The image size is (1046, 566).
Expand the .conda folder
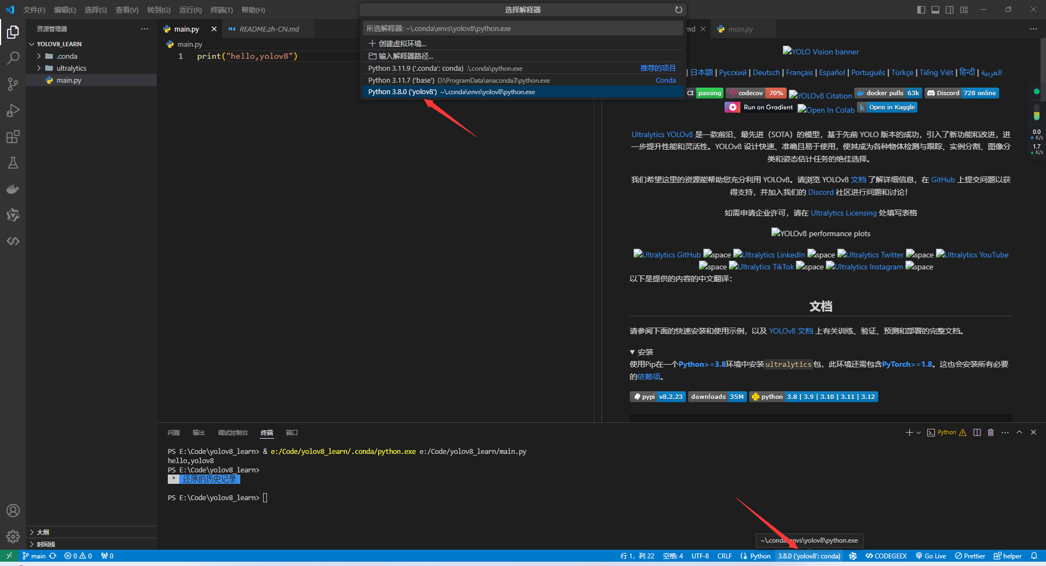[x=39, y=56]
